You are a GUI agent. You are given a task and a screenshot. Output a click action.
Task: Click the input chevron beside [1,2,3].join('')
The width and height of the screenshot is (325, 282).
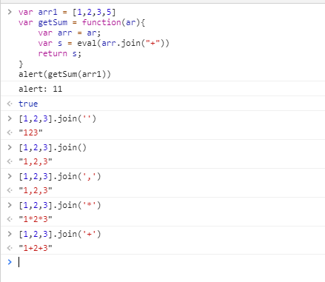click(10, 118)
